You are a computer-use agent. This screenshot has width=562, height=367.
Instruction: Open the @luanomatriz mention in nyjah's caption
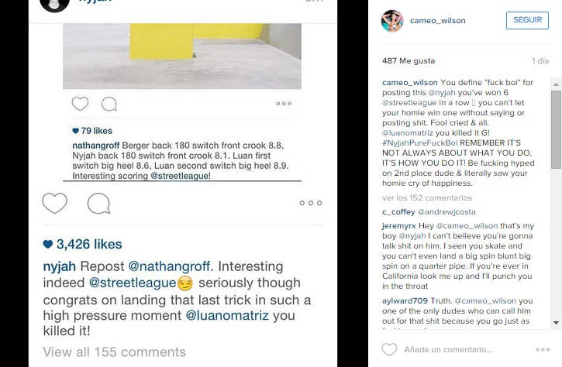tap(229, 315)
